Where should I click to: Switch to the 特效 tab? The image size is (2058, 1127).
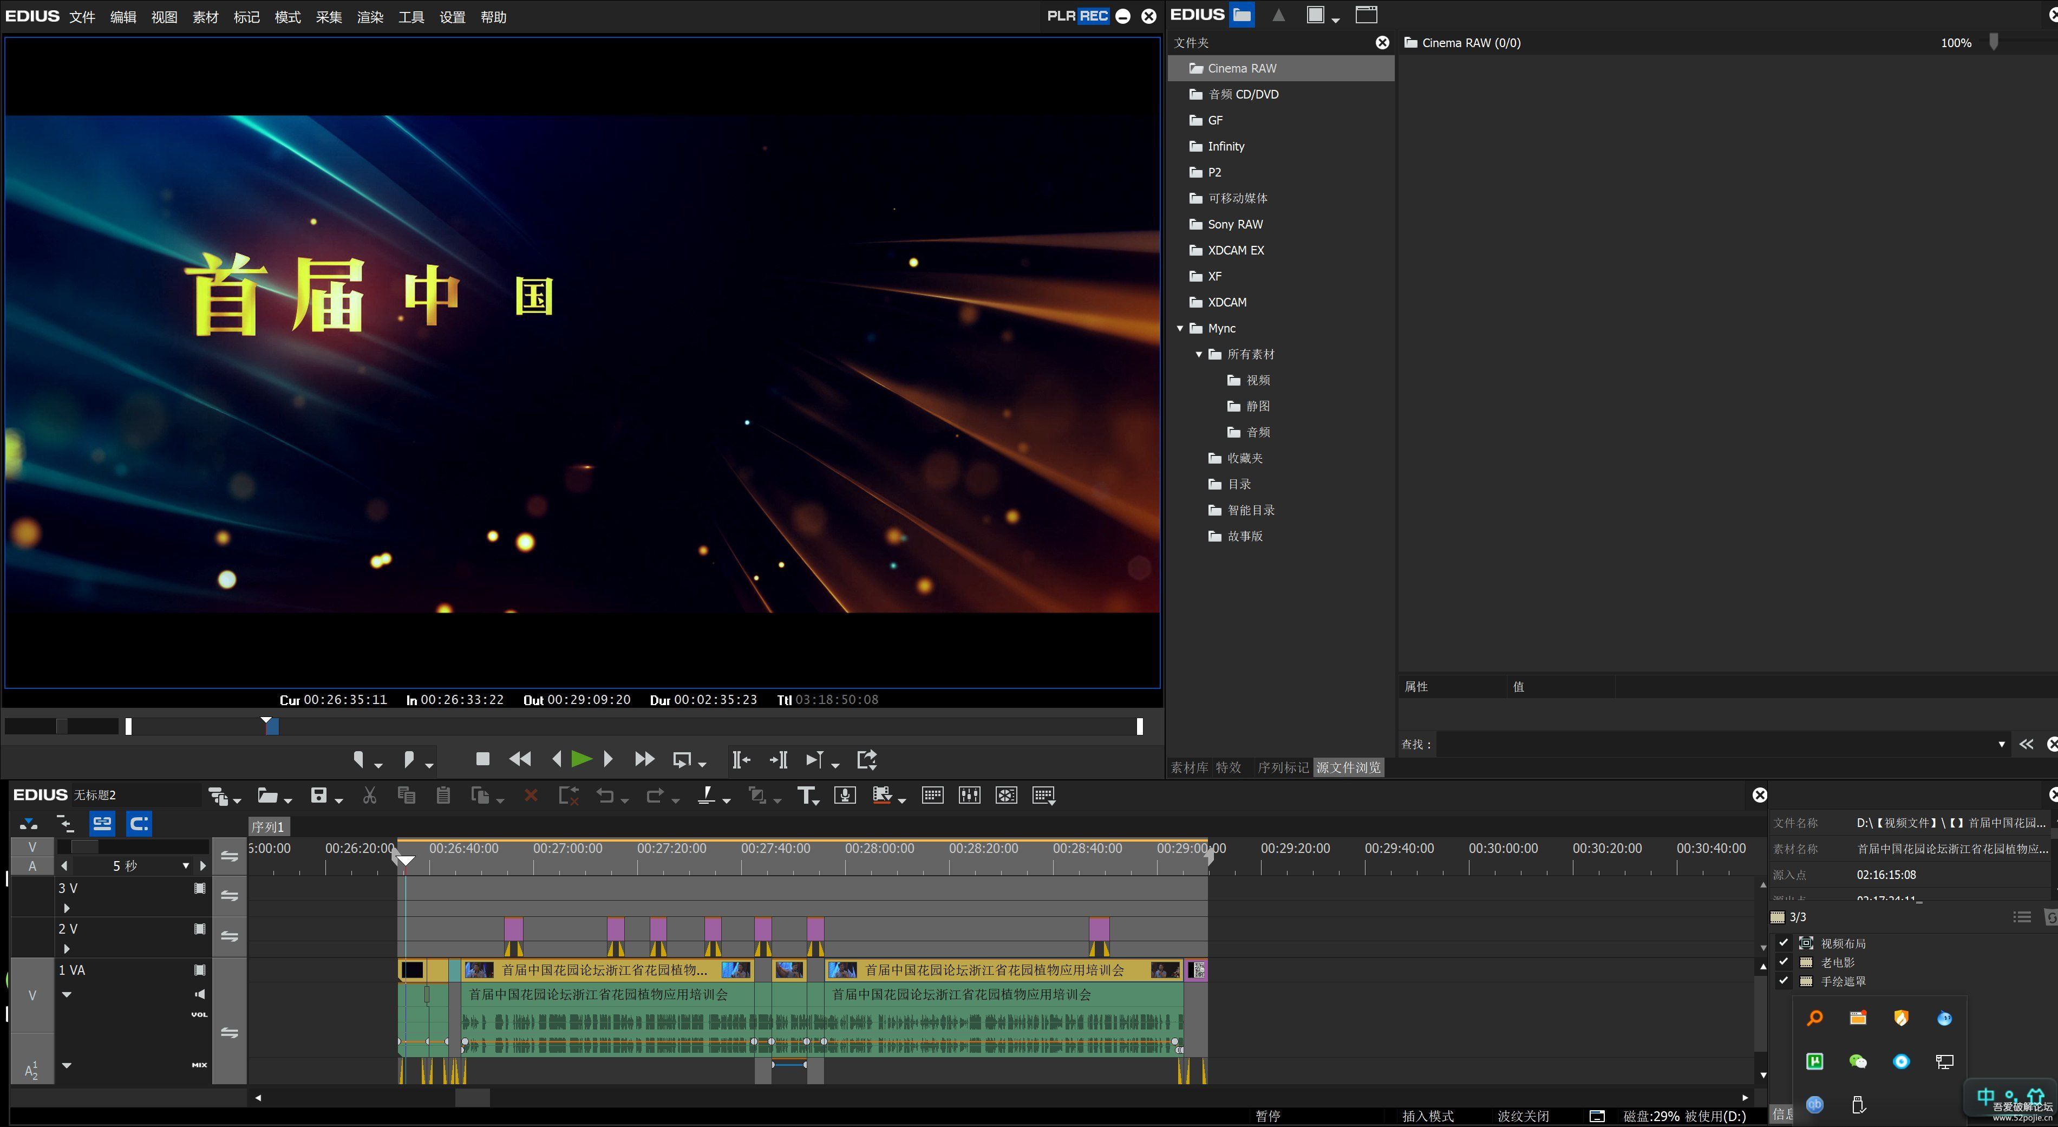click(1228, 767)
